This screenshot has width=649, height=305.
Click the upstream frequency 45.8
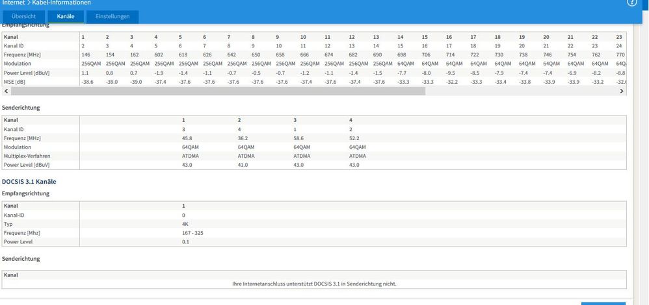(187, 138)
